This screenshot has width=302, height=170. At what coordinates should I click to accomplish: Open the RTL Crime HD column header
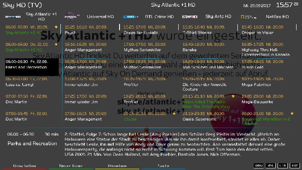pos(159,17)
